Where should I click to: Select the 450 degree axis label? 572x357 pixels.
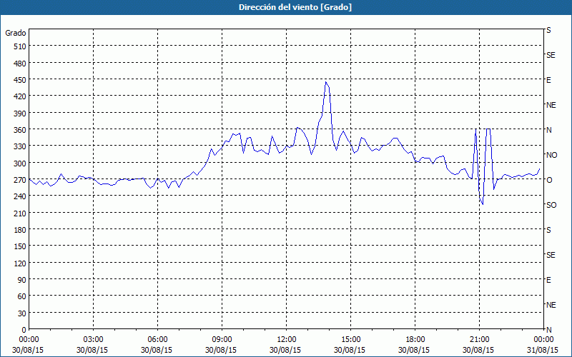[21, 80]
